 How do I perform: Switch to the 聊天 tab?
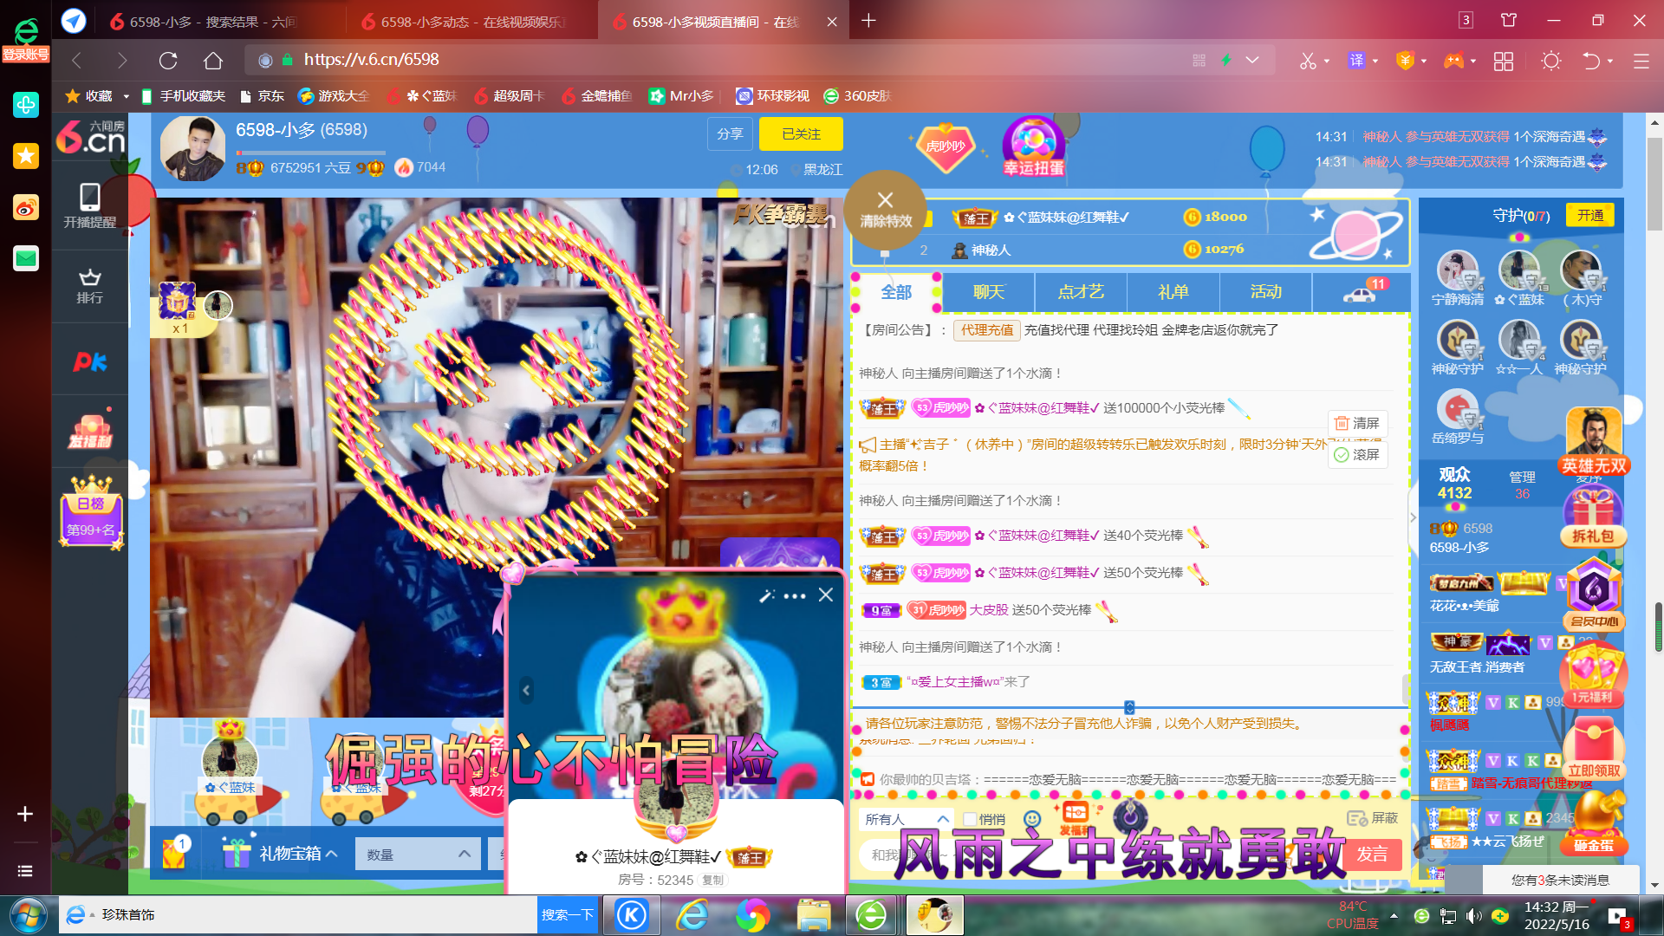(x=989, y=292)
